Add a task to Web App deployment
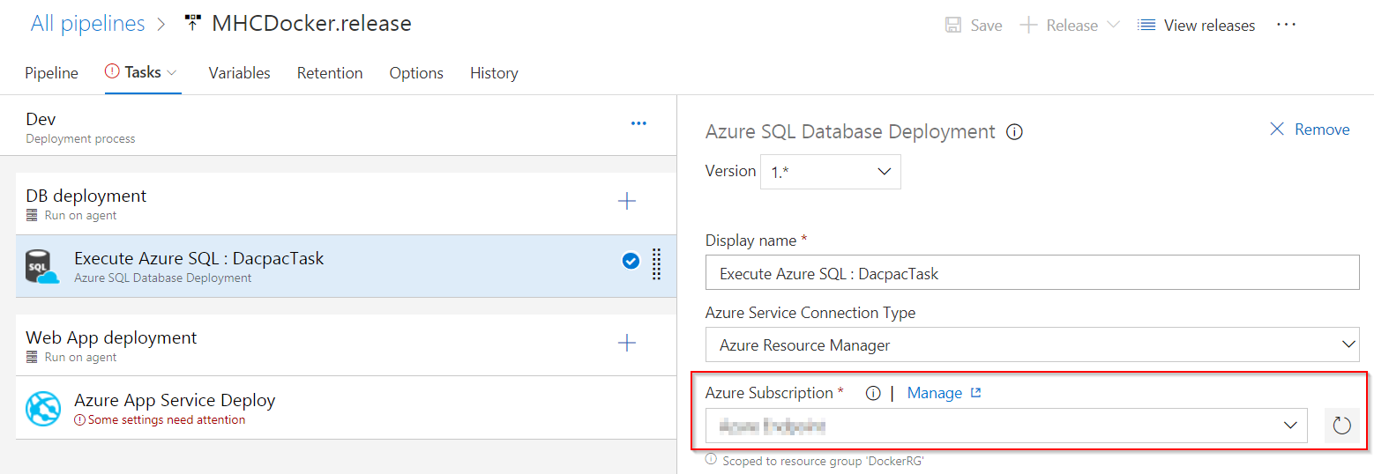The width and height of the screenshot is (1374, 474). point(627,343)
